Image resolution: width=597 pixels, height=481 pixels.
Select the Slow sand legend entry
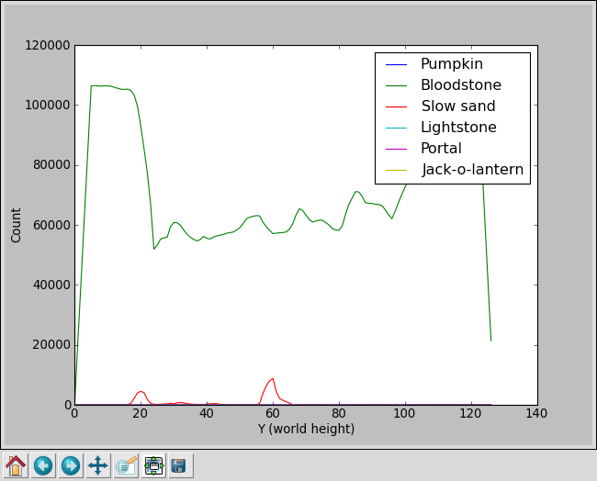[x=458, y=106]
